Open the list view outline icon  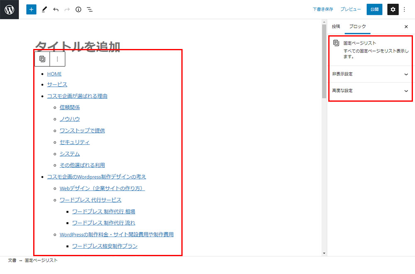tap(90, 10)
